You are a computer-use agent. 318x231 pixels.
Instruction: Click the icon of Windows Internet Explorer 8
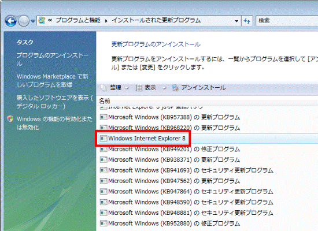(x=103, y=139)
